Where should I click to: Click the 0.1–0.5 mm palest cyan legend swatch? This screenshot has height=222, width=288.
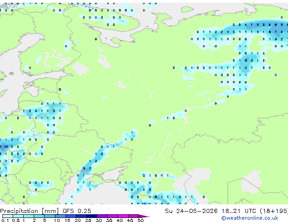[x=8, y=216]
